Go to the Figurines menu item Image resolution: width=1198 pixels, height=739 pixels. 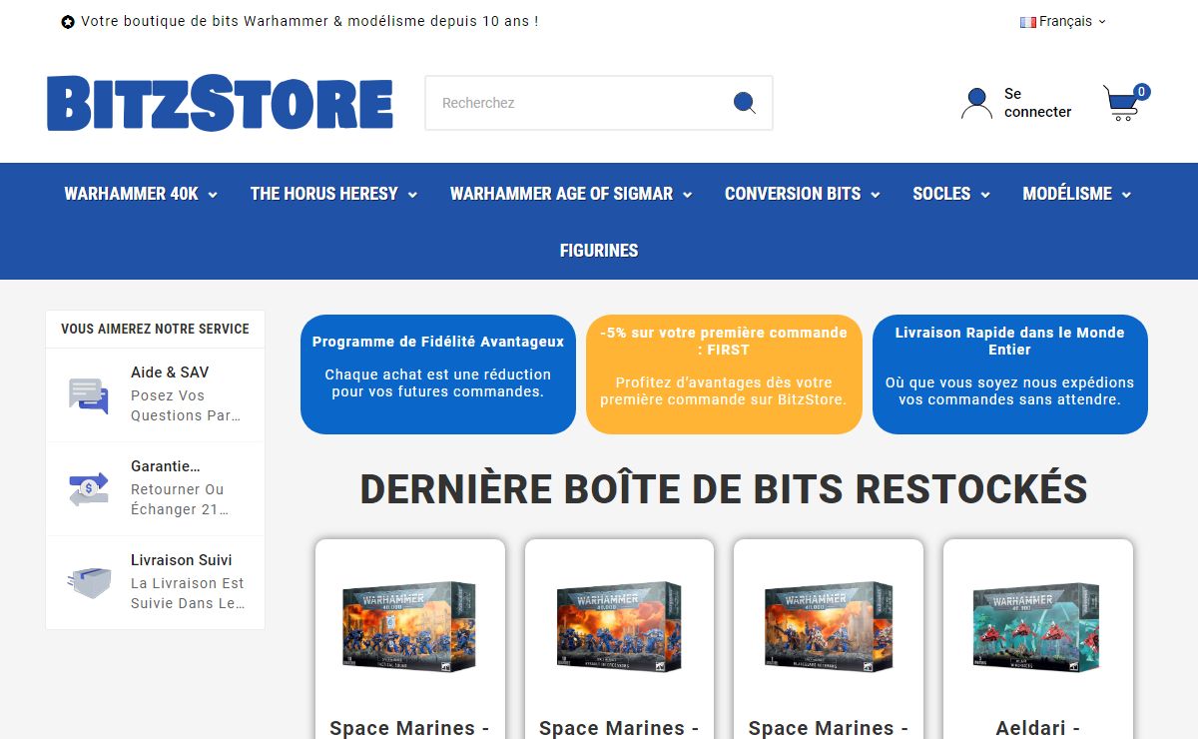tap(599, 251)
